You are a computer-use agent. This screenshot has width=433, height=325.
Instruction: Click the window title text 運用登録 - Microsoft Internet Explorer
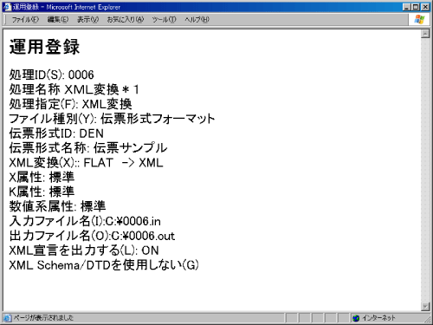pyautogui.click(x=67, y=7)
